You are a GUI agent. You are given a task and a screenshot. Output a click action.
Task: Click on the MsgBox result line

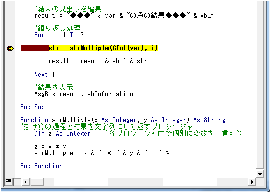84,94
